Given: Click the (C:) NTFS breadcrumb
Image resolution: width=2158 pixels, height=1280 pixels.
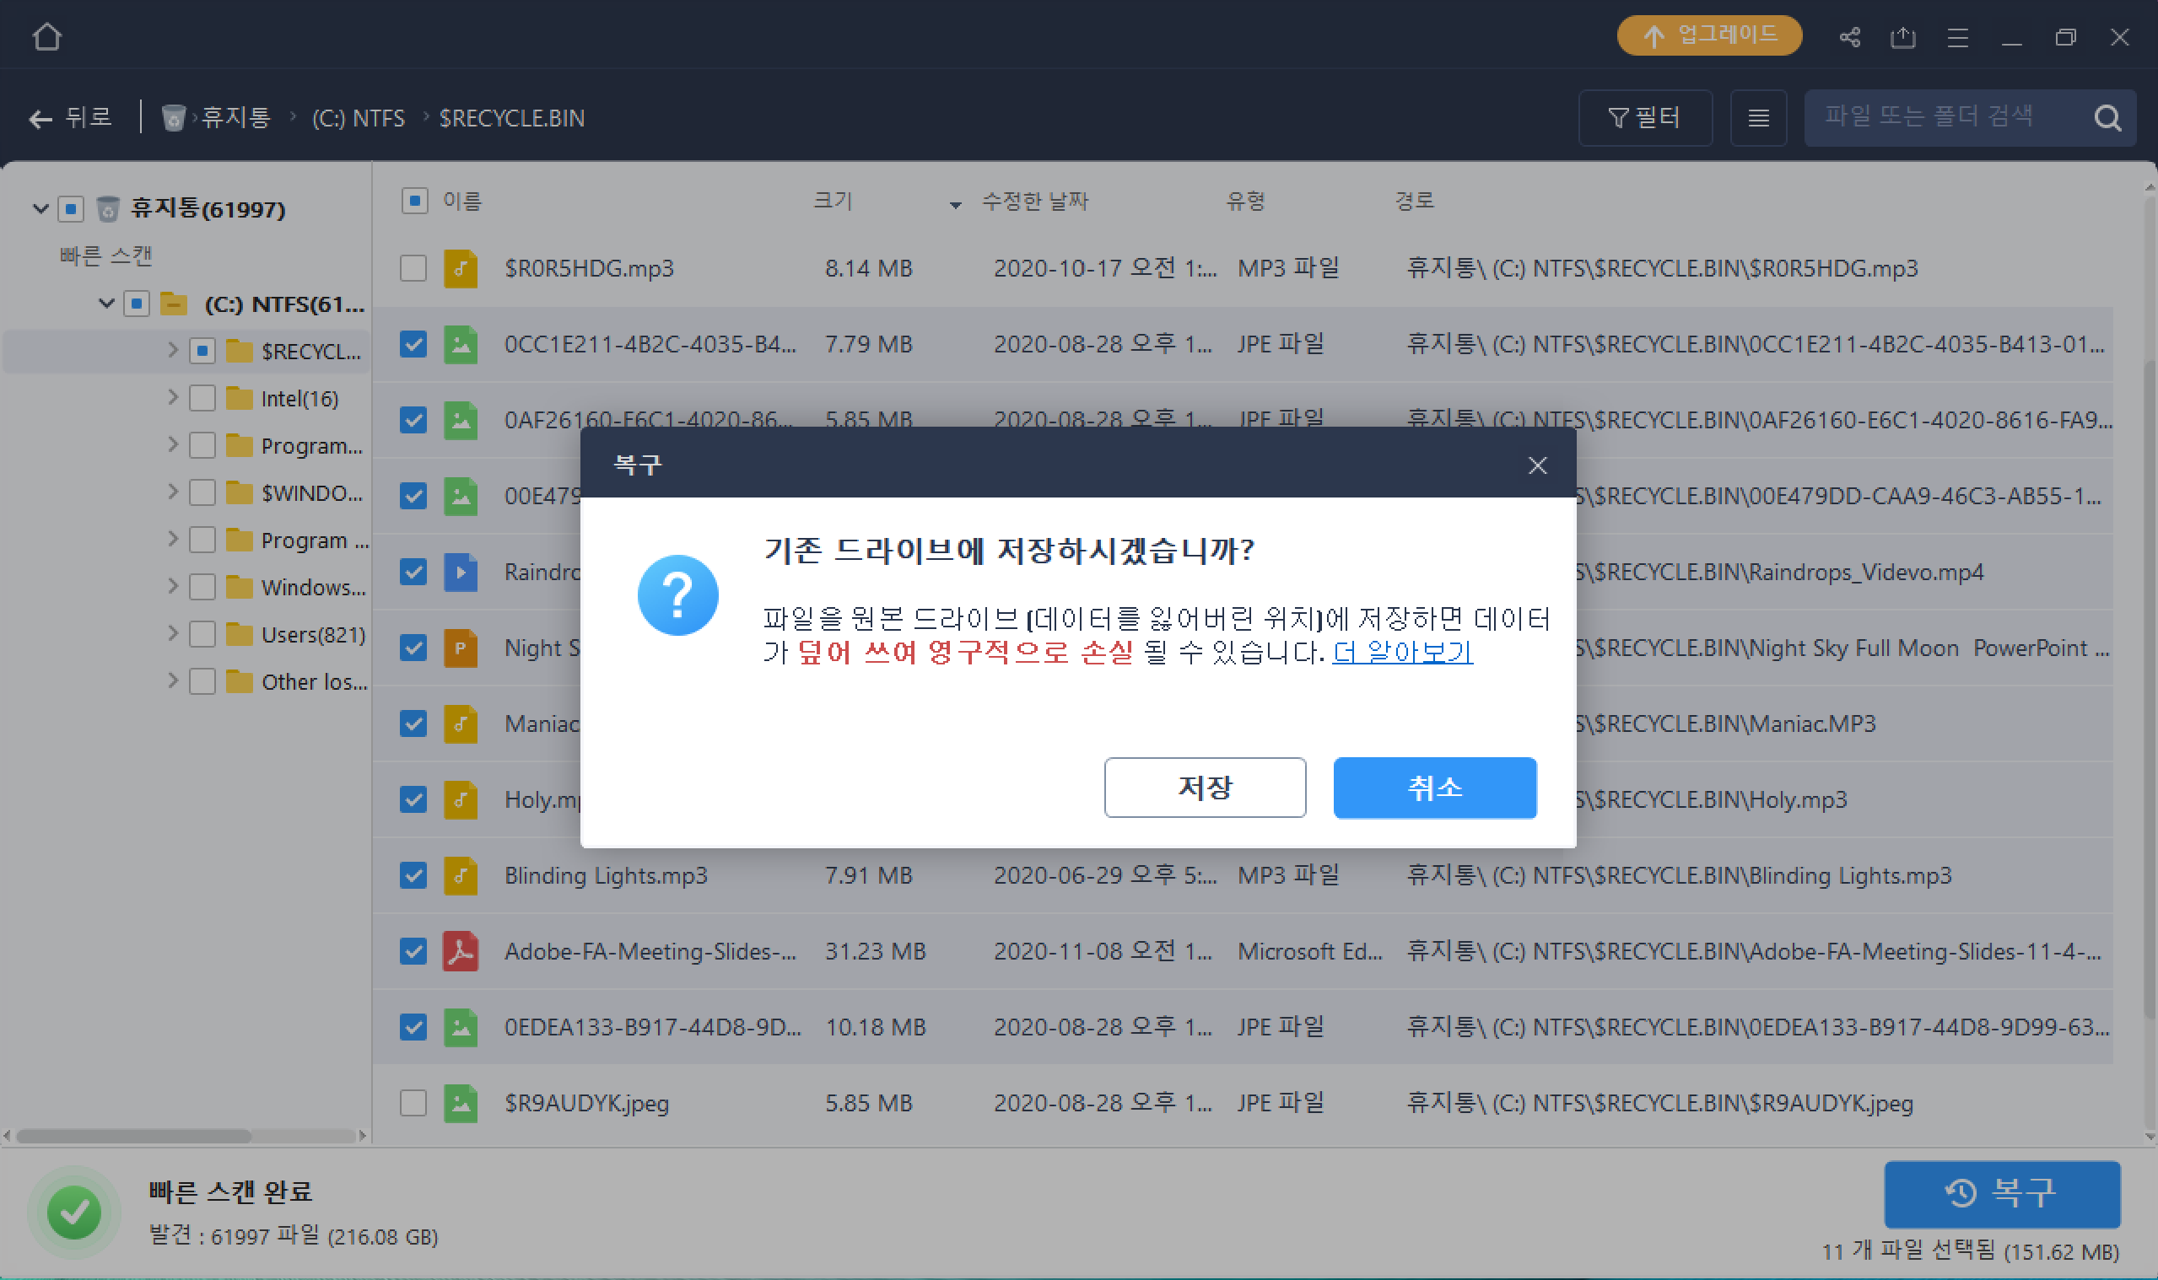Looking at the screenshot, I should pyautogui.click(x=358, y=117).
